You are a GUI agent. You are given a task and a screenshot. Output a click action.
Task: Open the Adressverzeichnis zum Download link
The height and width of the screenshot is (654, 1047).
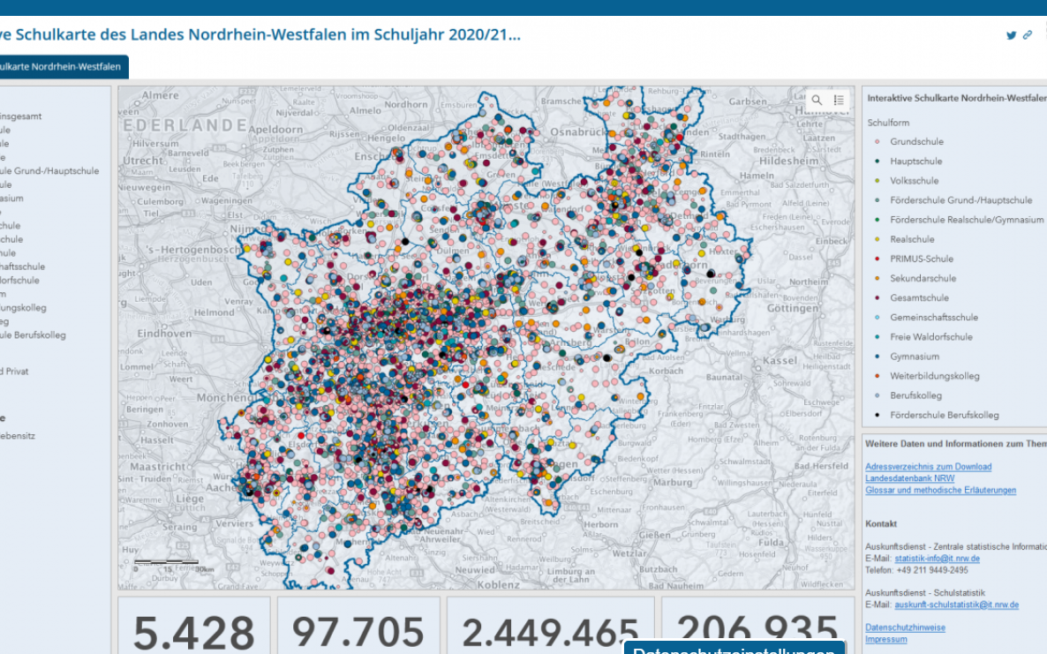click(928, 467)
